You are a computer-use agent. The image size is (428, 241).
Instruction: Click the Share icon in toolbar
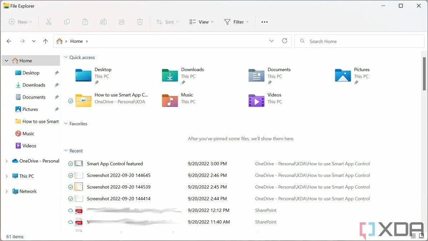tap(122, 22)
